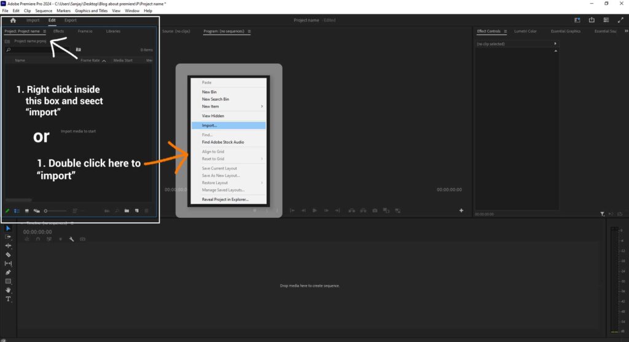Choose Import... in the context menu
This screenshot has height=342, width=629.
pos(229,125)
